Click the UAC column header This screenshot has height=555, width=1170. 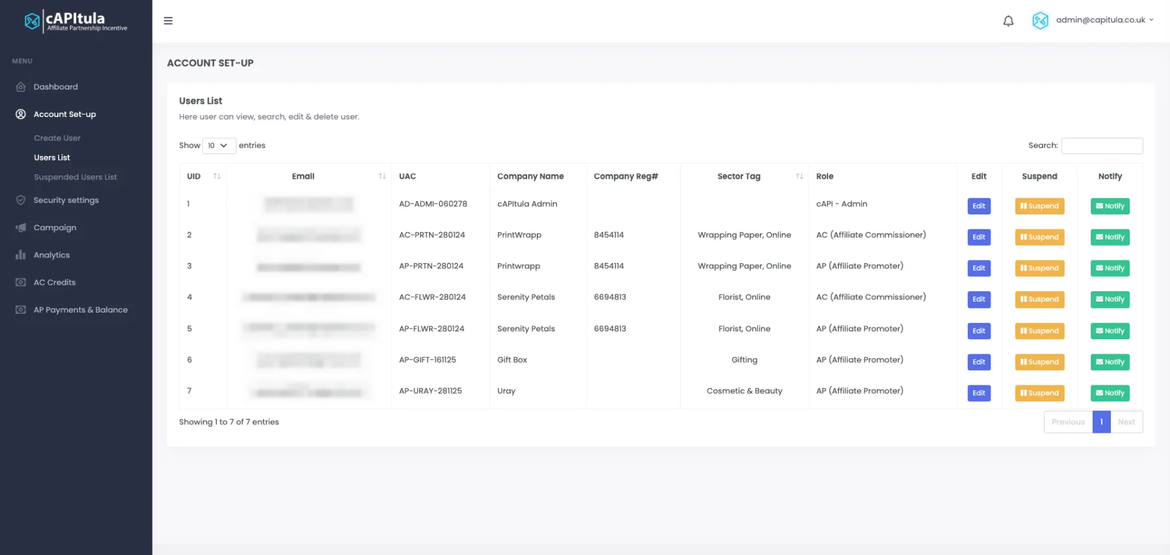click(x=408, y=176)
